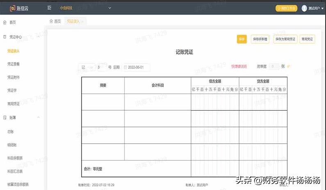Click the 账信云 logo in header

[19, 8]
